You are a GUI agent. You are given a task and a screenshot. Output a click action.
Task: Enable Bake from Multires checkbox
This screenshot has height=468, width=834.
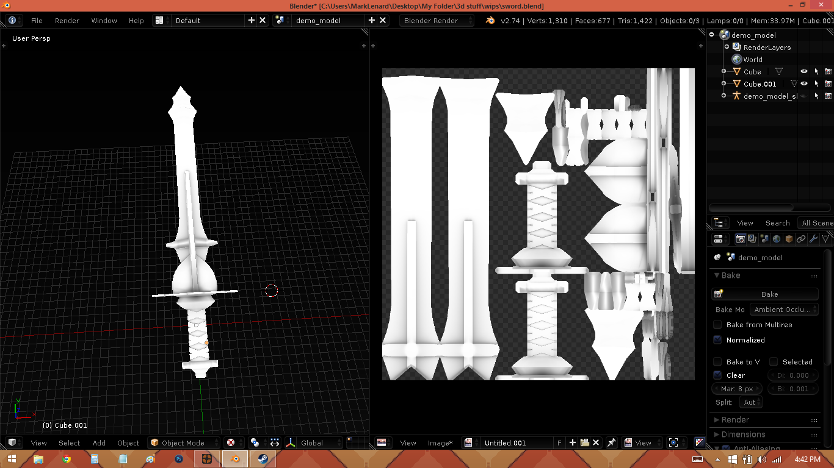click(x=718, y=325)
